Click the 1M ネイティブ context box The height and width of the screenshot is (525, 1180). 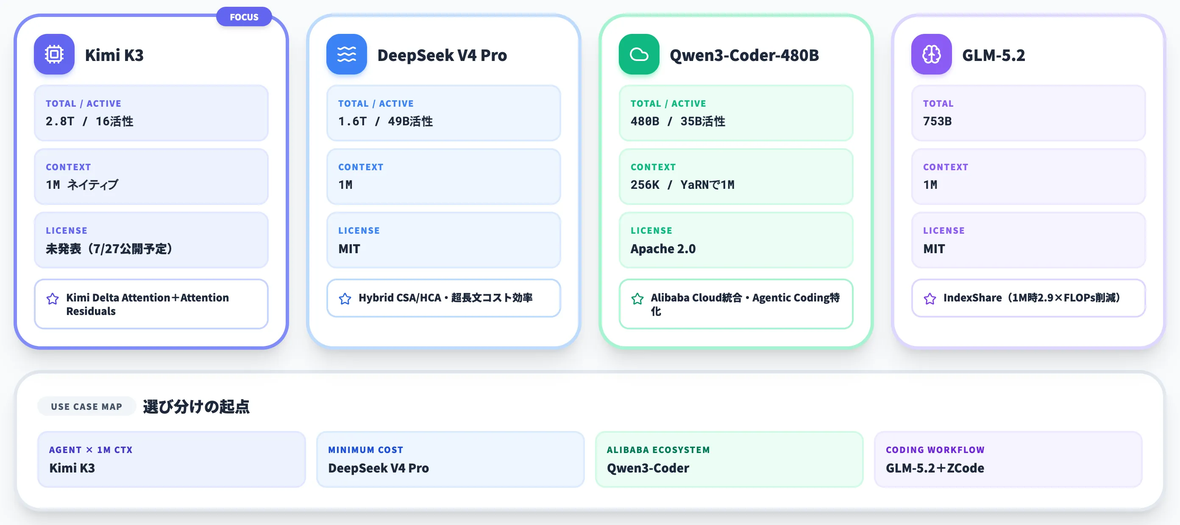(x=151, y=176)
